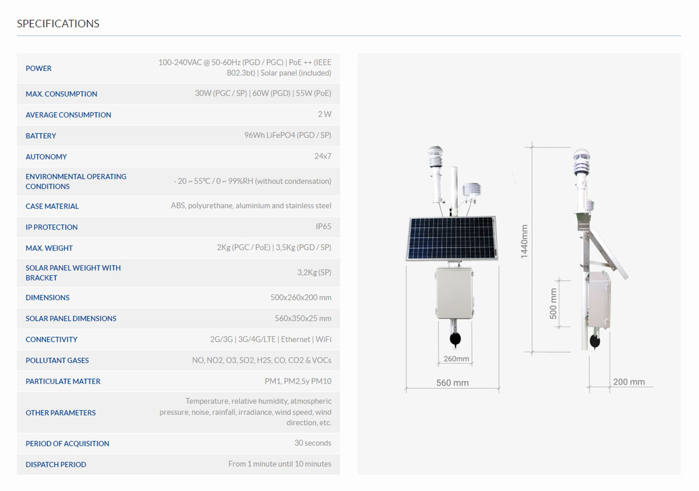Click the '560x350x25 mm' value
Screen dimensions: 699x491
pyautogui.click(x=303, y=319)
